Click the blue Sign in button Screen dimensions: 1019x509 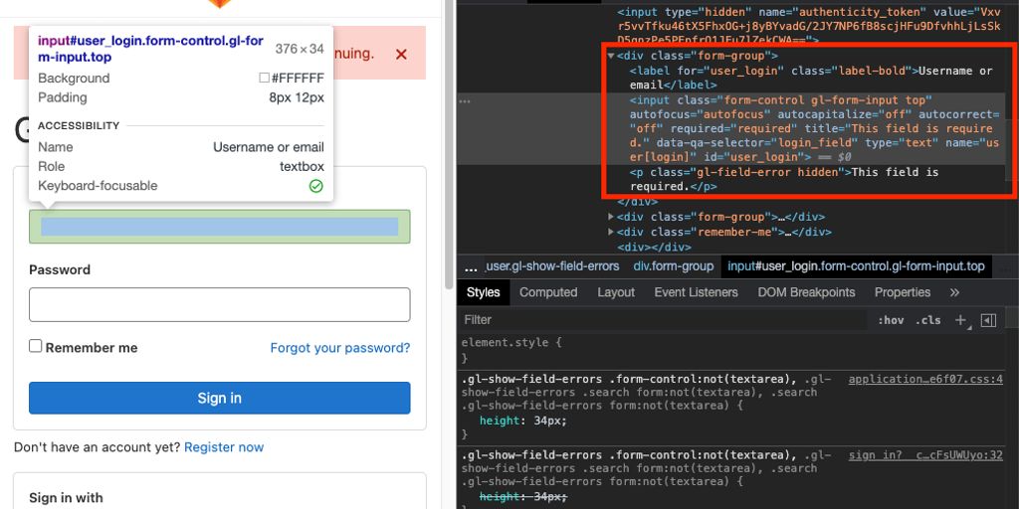click(x=220, y=398)
